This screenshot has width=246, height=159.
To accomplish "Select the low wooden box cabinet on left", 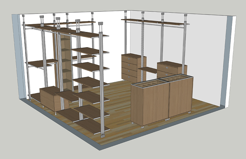I will 54,99.
